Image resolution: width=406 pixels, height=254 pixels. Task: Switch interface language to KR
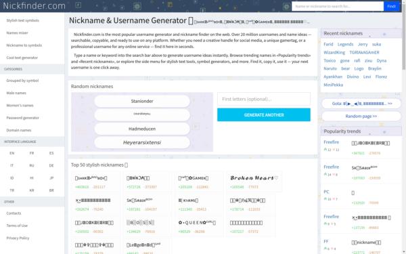pos(32,190)
